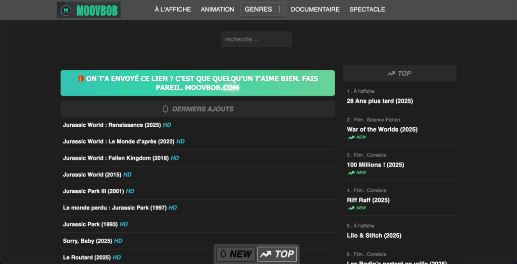Open Jurassic World : Renaissance (2025)
Screen dimensions: 517x264
(x=111, y=125)
